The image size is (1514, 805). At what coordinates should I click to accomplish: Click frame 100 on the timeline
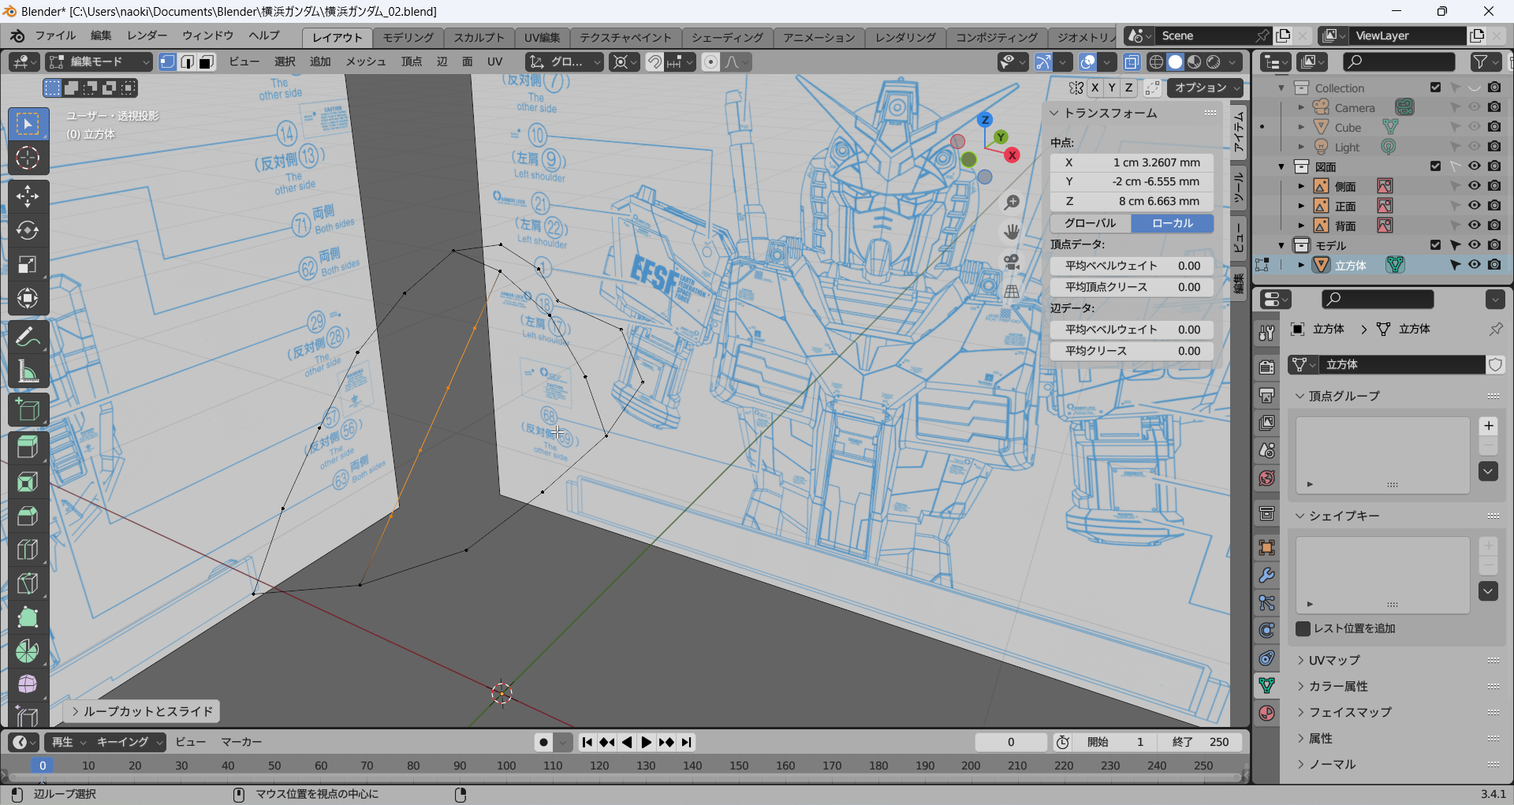(x=506, y=766)
